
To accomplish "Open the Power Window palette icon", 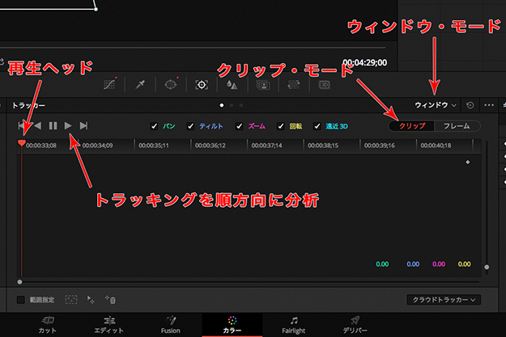I will pos(171,84).
